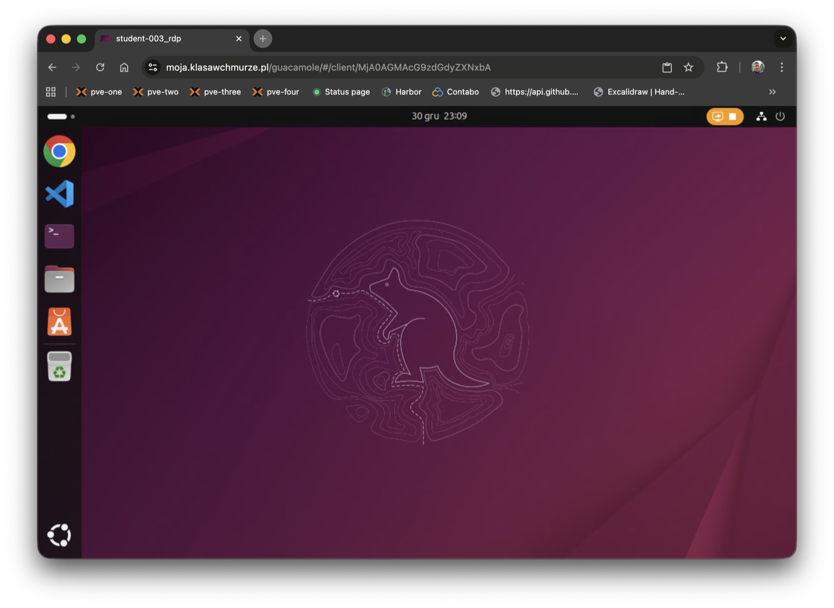Open Chrome three-dot menu
The width and height of the screenshot is (834, 608).
pyautogui.click(x=781, y=67)
